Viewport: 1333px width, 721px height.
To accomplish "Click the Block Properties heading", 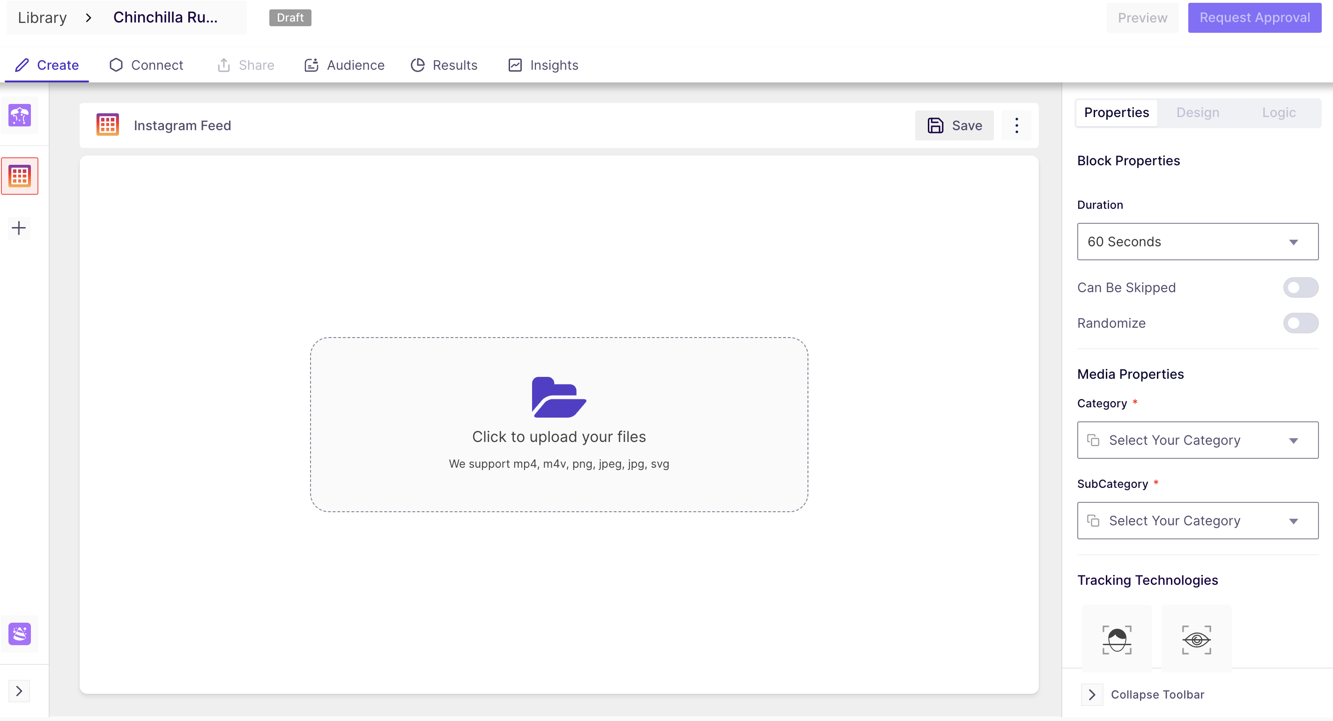I will (1128, 161).
